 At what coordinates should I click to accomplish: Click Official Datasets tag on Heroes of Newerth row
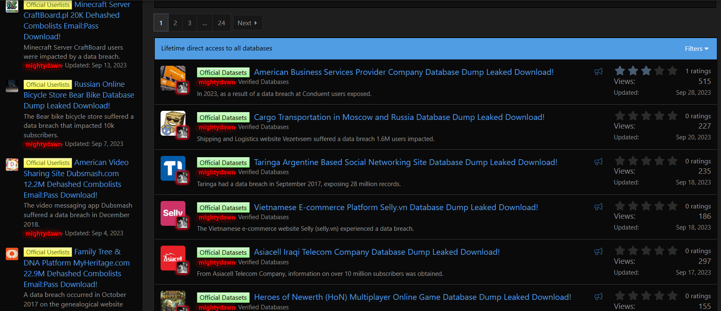(223, 297)
